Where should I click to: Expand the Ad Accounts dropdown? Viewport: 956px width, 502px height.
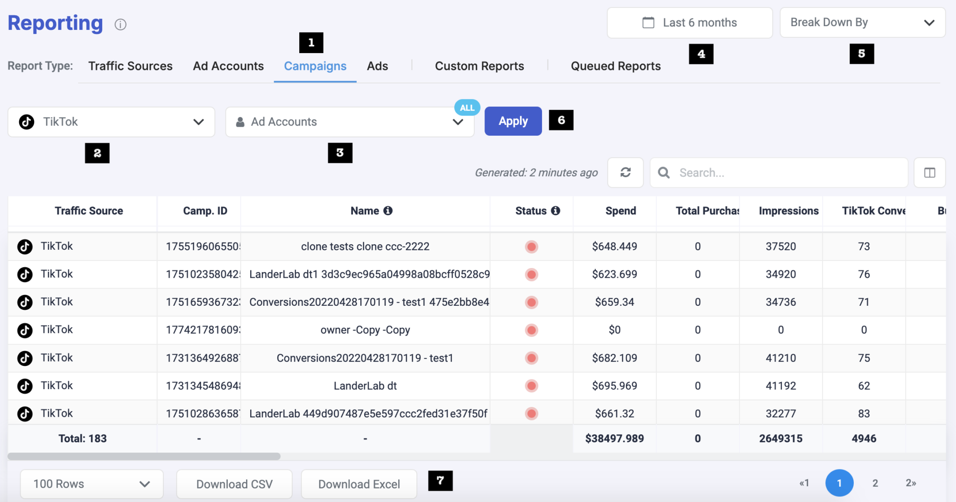[457, 122]
